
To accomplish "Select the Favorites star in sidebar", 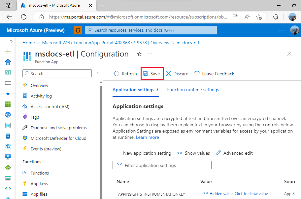I will pos(8,93).
